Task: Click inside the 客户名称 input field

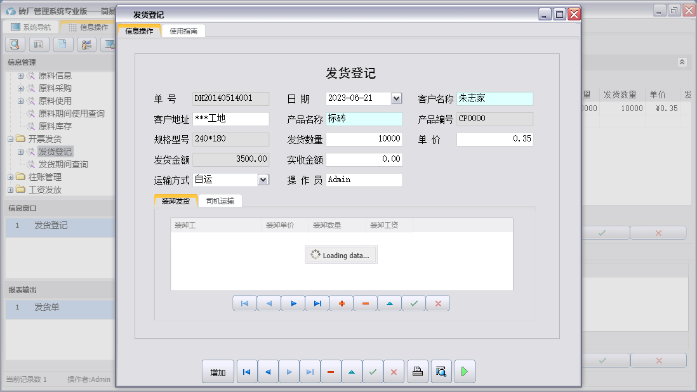Action: coord(495,99)
